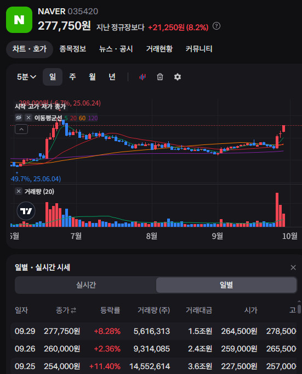Open the 뉴스 · 공시 tab
This screenshot has height=374, width=302.
coord(116,49)
